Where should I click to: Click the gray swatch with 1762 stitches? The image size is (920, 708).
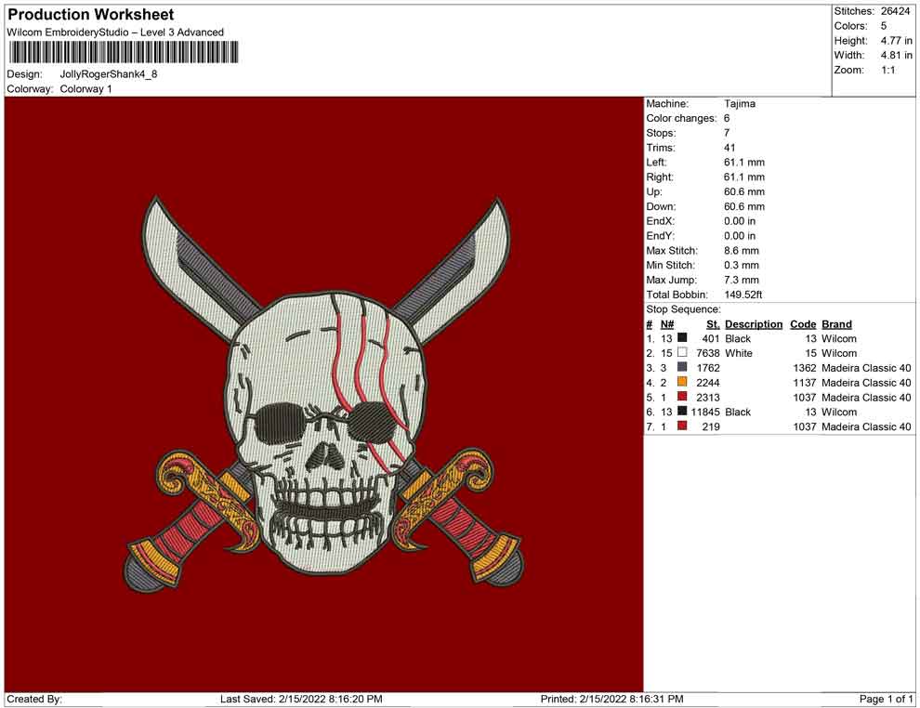pyautogui.click(x=682, y=367)
